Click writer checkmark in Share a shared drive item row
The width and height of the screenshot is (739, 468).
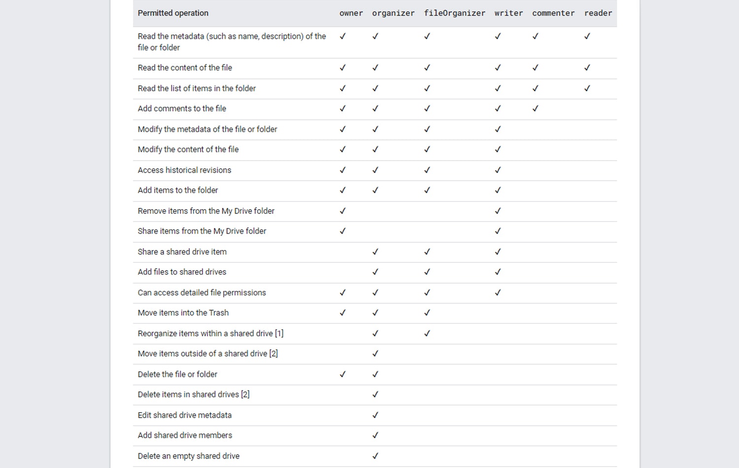click(x=498, y=252)
